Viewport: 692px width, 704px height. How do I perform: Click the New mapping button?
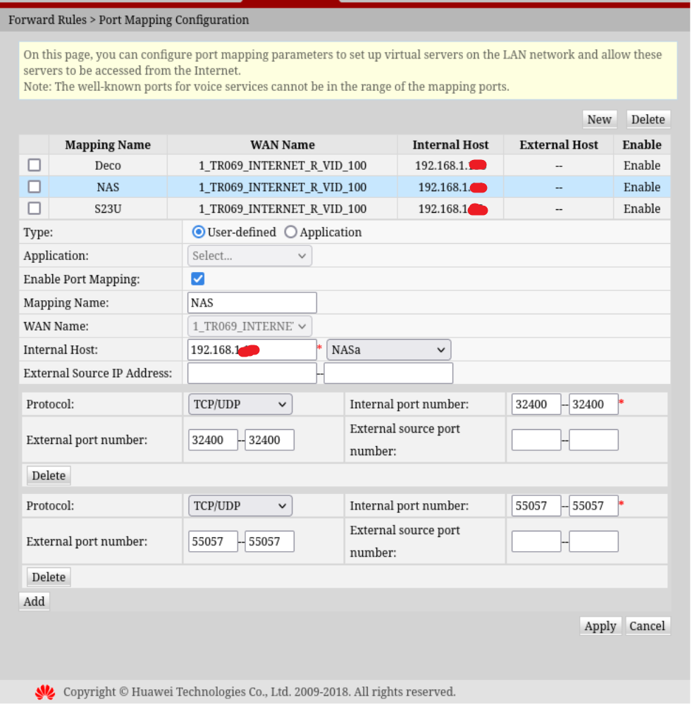tap(599, 119)
